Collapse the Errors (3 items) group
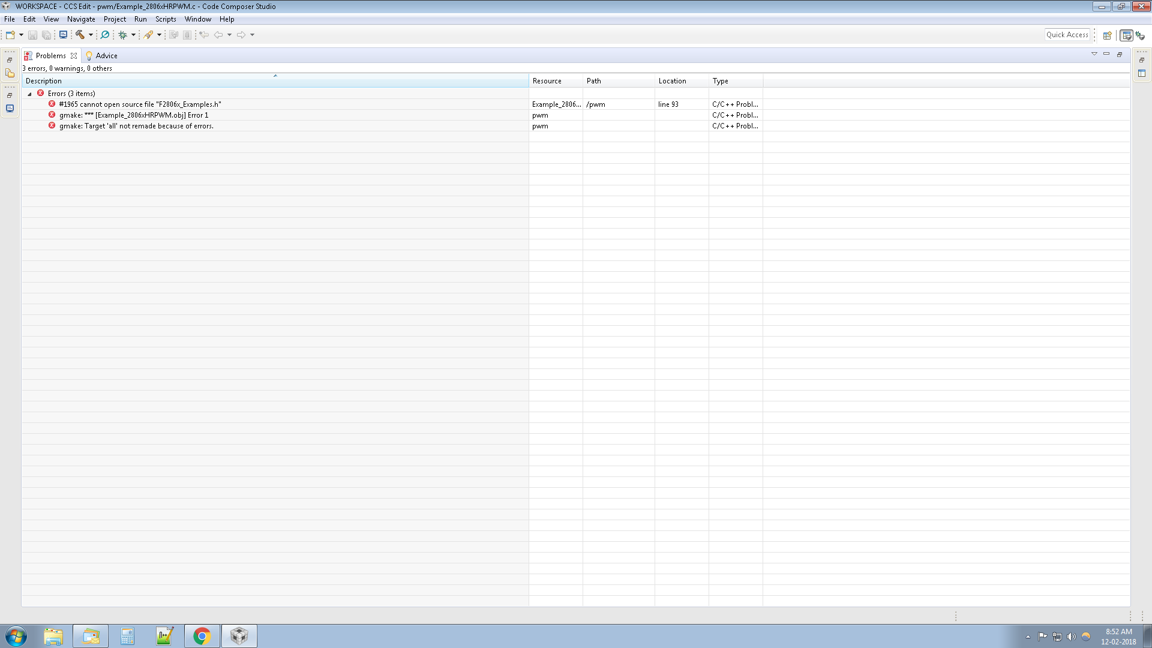This screenshot has width=1152, height=648. [x=29, y=94]
